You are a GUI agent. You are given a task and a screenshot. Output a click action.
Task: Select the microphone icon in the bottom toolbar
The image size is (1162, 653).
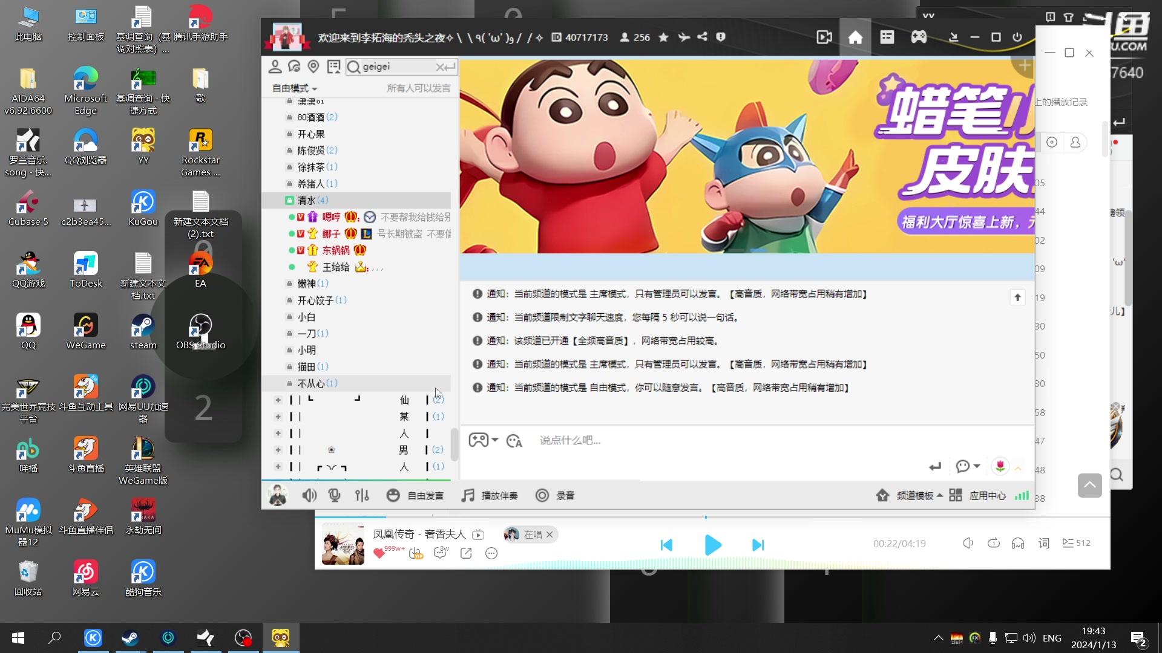tap(335, 495)
